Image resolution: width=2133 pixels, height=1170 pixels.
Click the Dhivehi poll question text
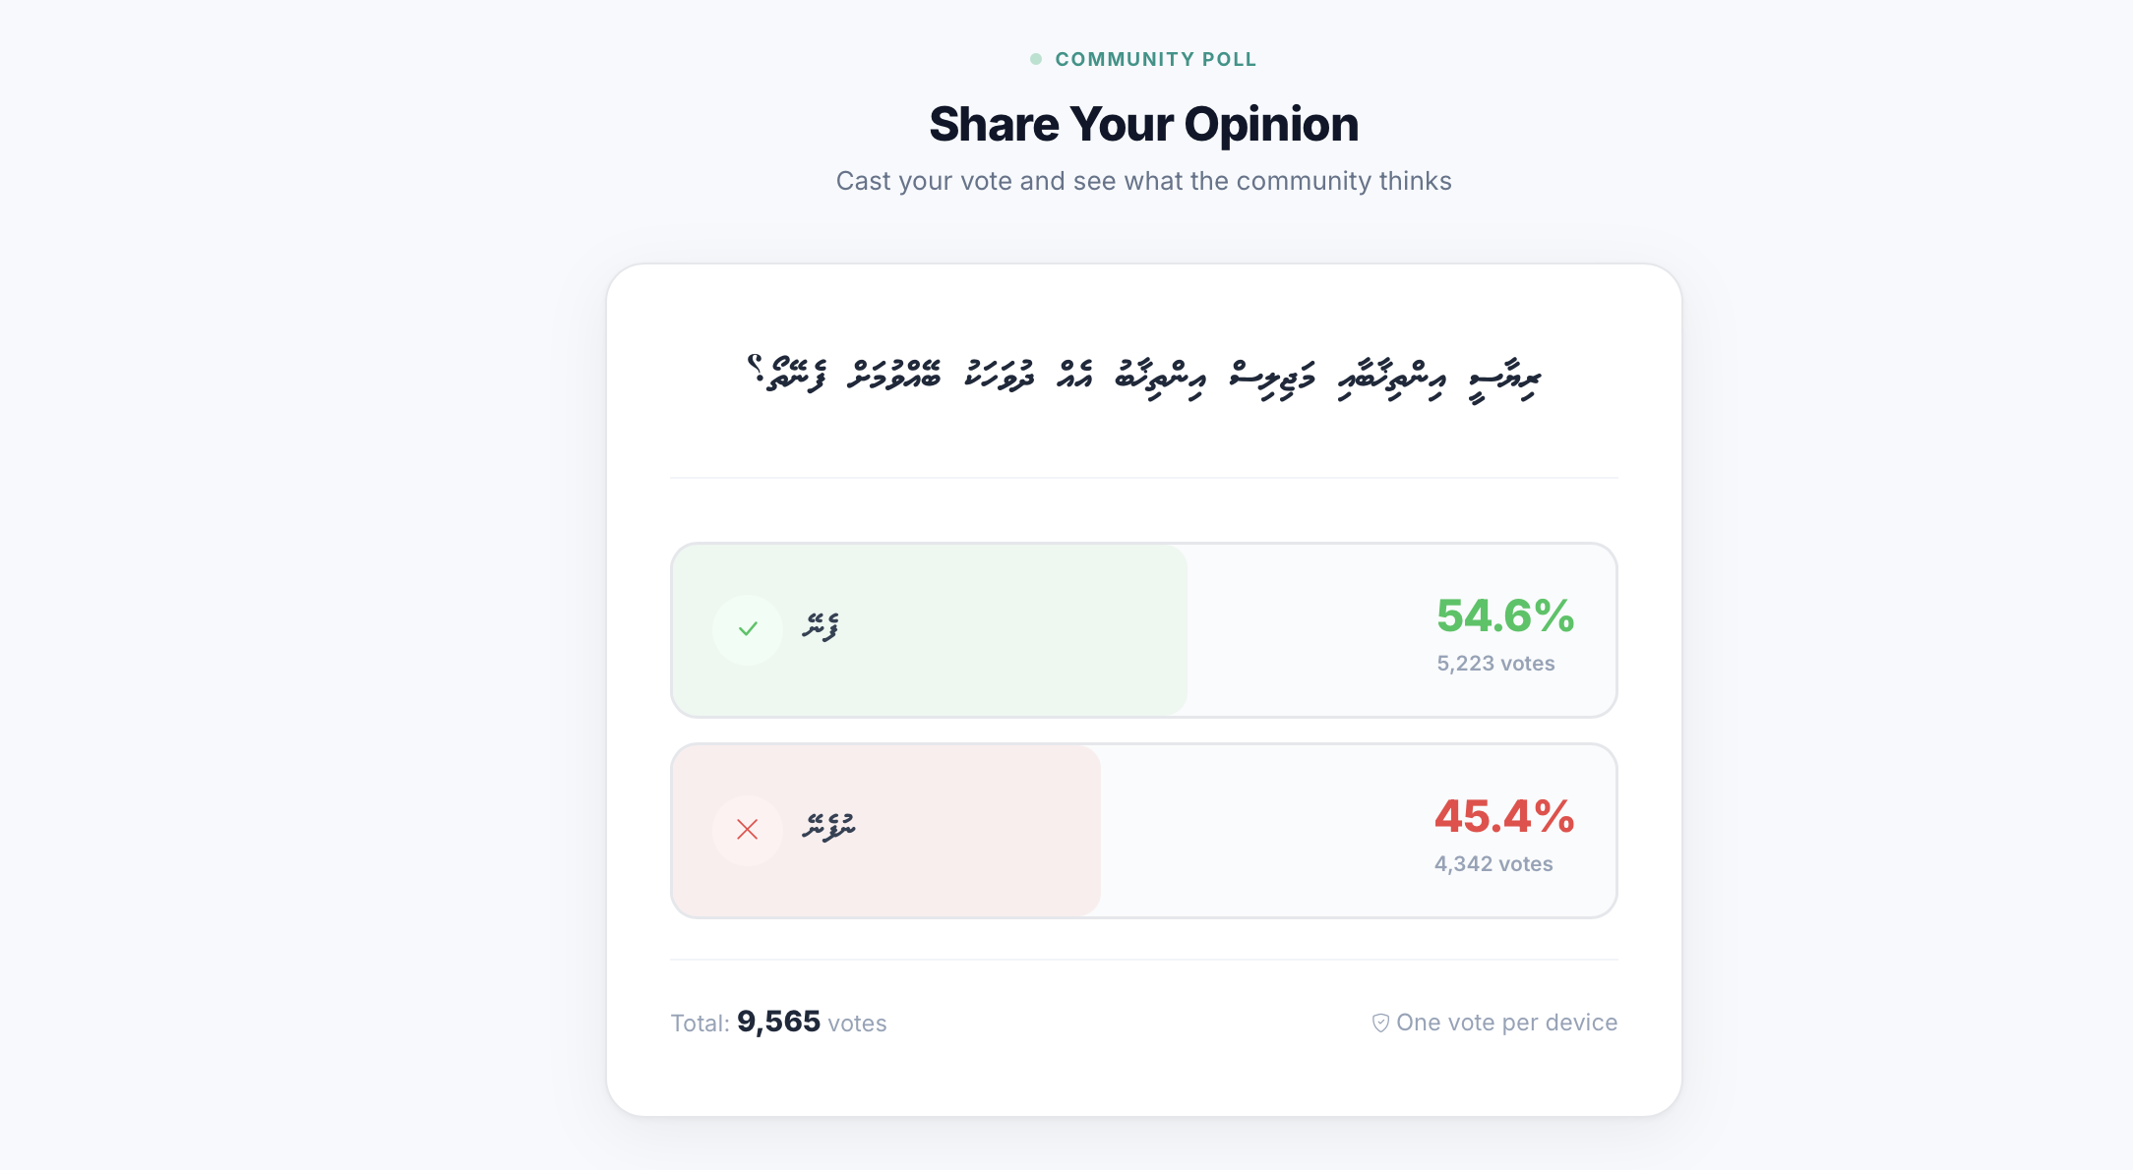pyautogui.click(x=1143, y=378)
